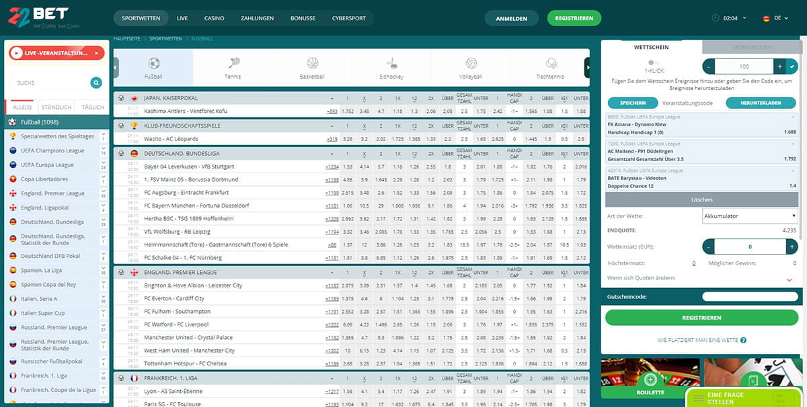This screenshot has height=407, width=807.
Task: Click the Japan flag in Kaiserpokal header
Action: click(x=133, y=98)
